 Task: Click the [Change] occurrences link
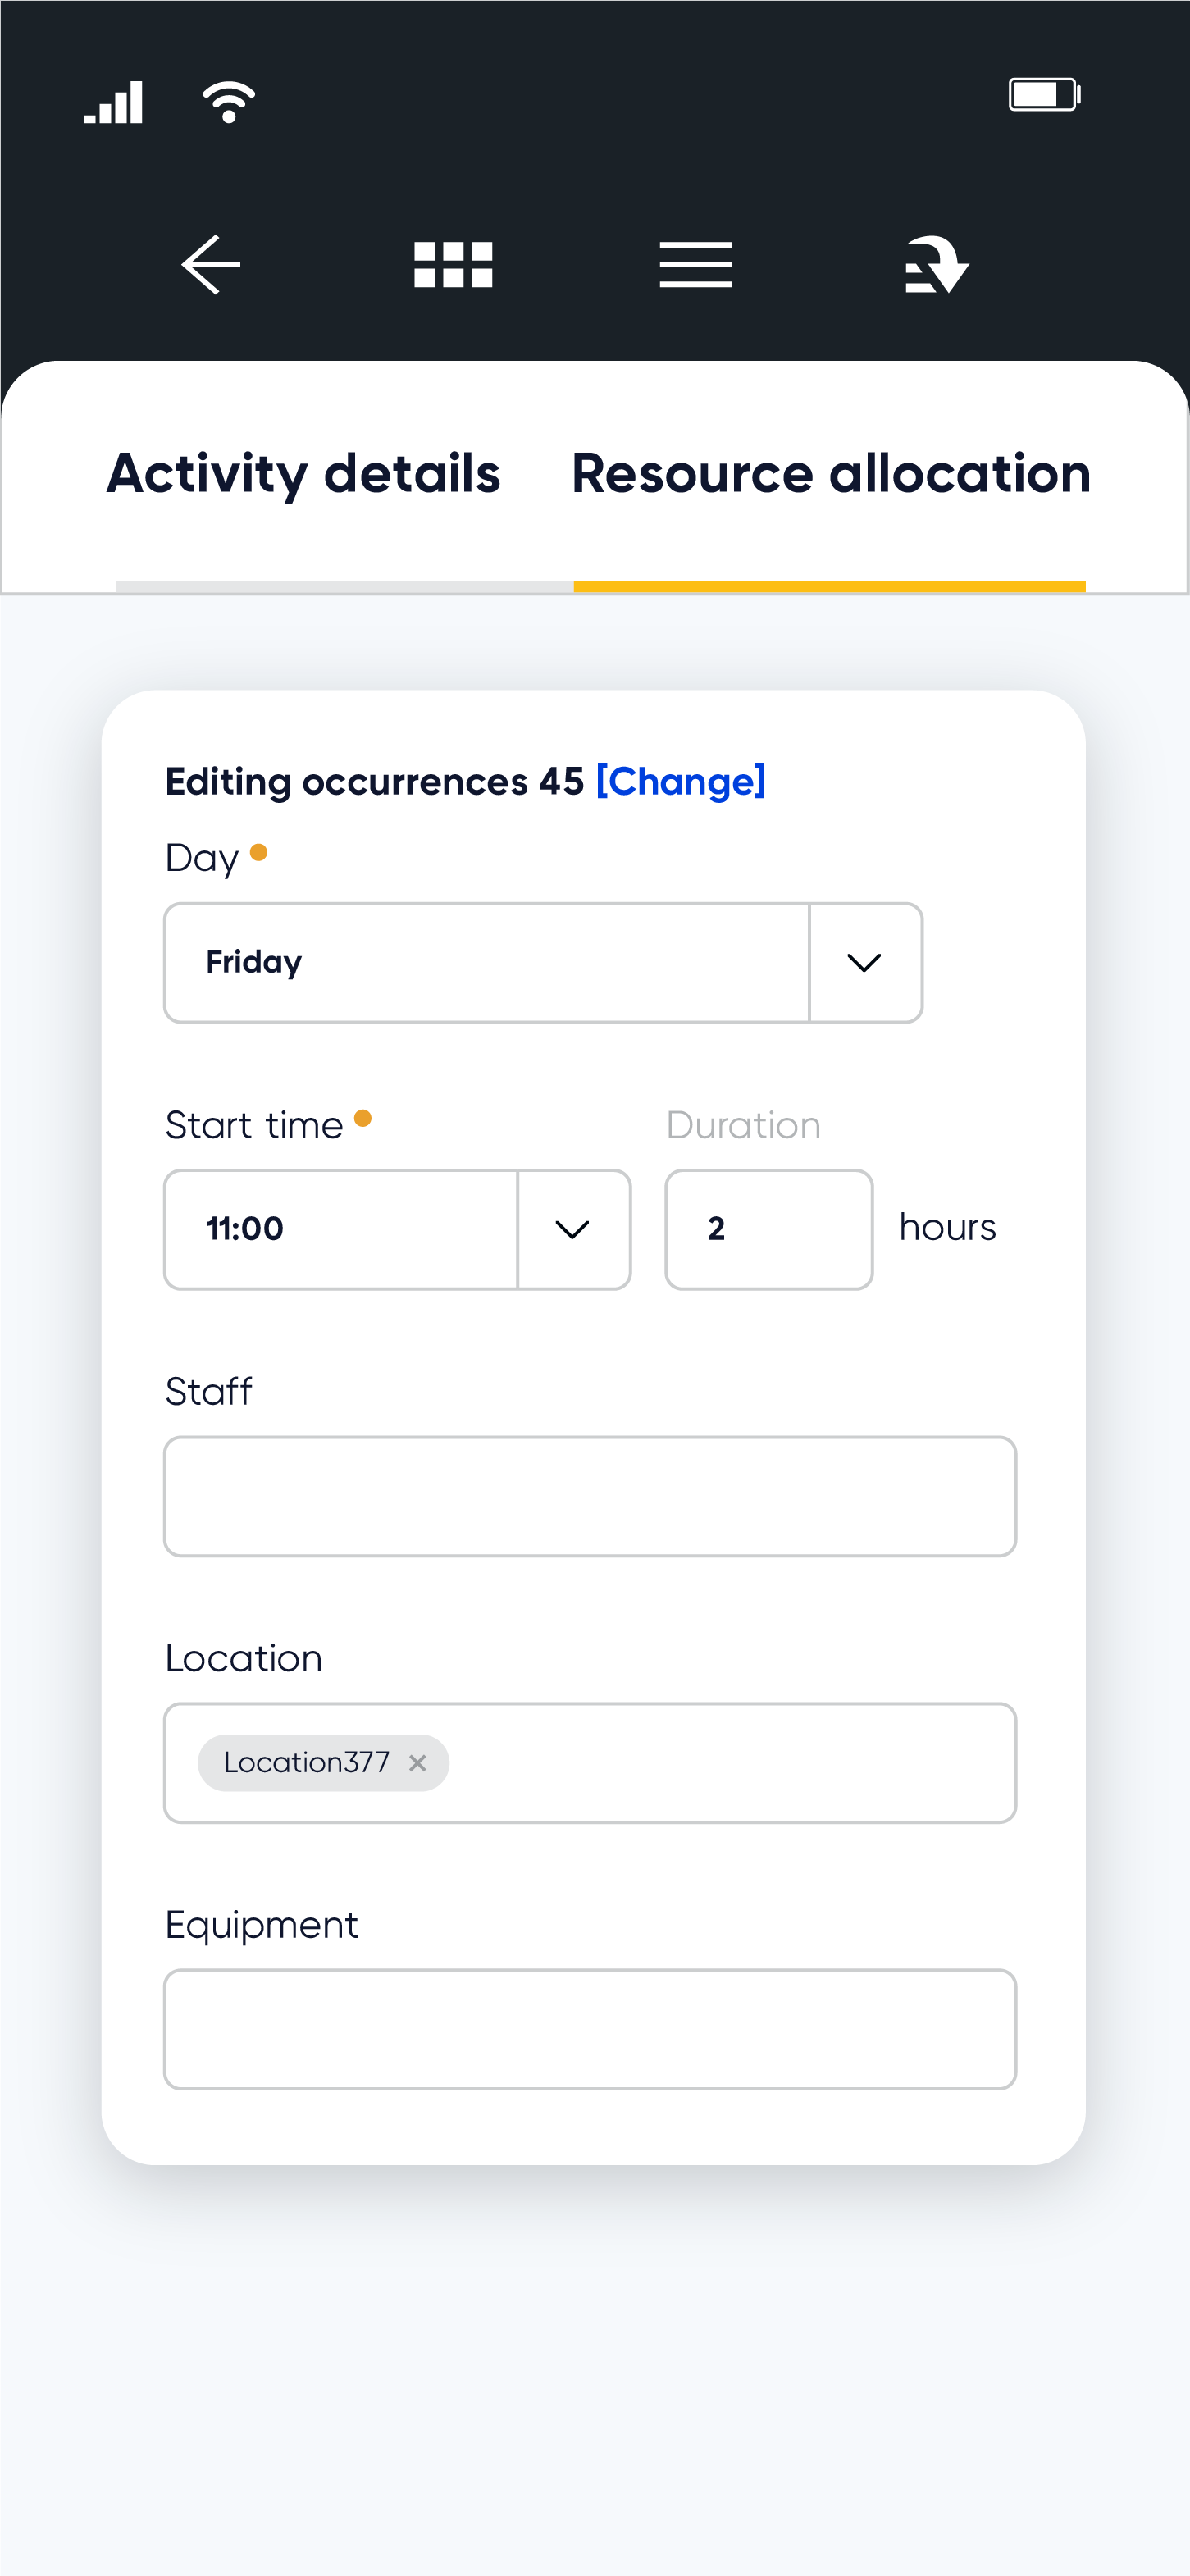(681, 781)
